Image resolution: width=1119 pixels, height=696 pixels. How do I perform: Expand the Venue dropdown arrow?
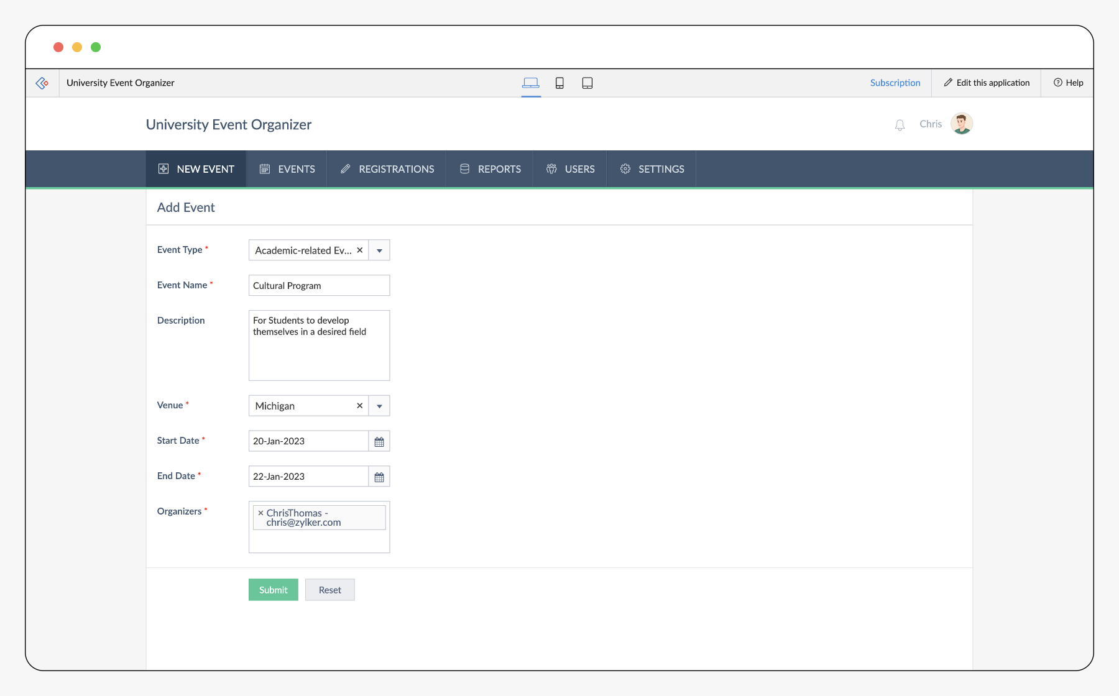coord(379,406)
